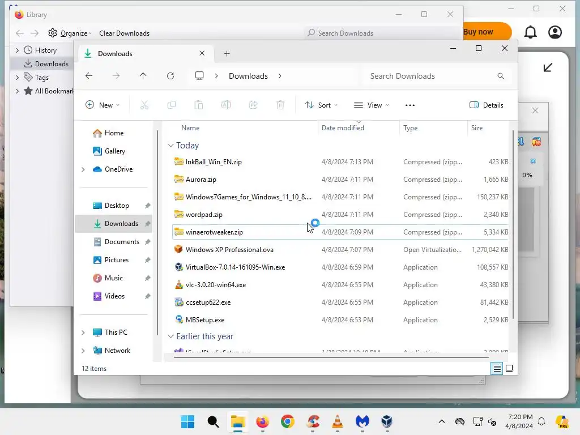Open Malwarebytes from the taskbar
Screen dimensions: 580x435
tap(362, 421)
